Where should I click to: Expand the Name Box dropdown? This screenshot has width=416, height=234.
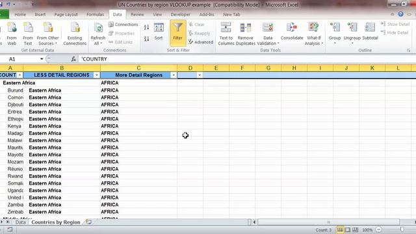coord(42,59)
